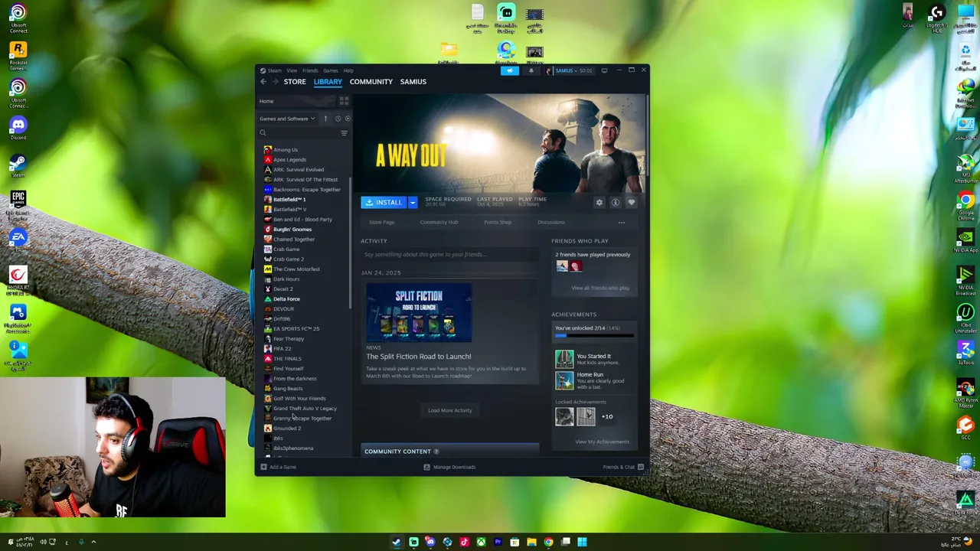Image resolution: width=980 pixels, height=551 pixels.
Task: Add A Way Out to favorites
Action: tap(632, 203)
